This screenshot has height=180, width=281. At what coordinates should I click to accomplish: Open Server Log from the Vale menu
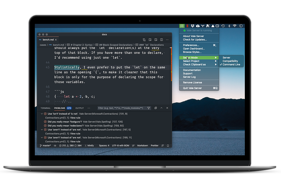click(x=199, y=77)
